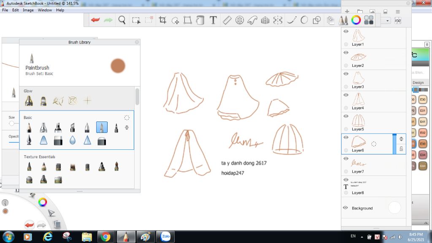Screen dimensions: 432x243
Task: Select the Zoom magnifier tool
Action: 122,20
